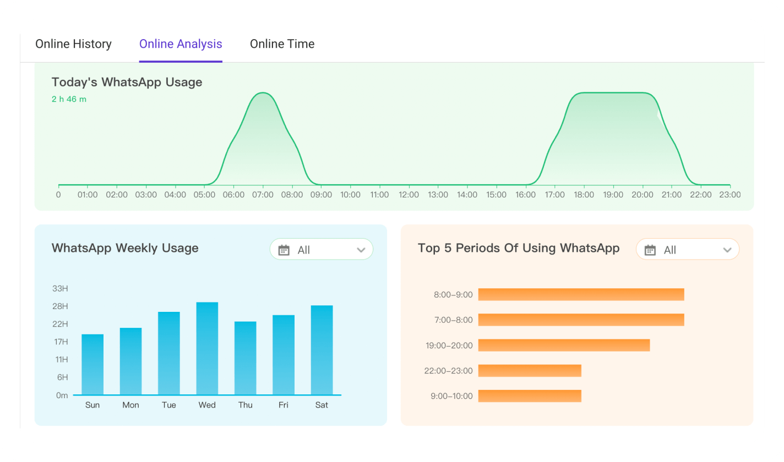Click the '33H' weekly axis label

(x=60, y=288)
